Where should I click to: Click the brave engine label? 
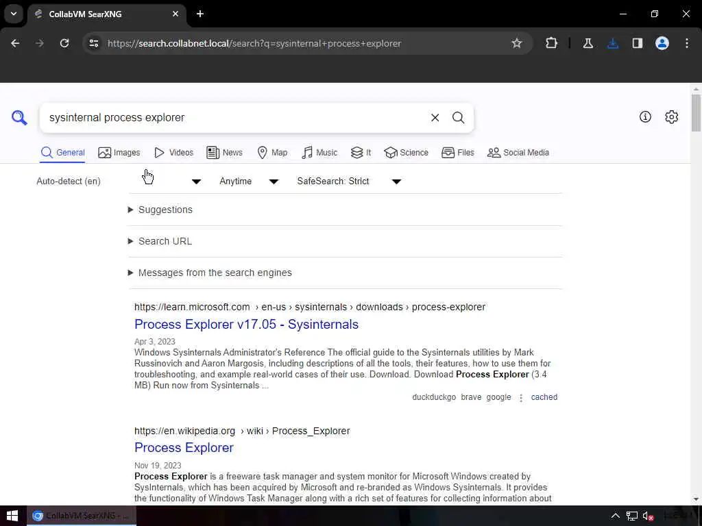coord(471,397)
